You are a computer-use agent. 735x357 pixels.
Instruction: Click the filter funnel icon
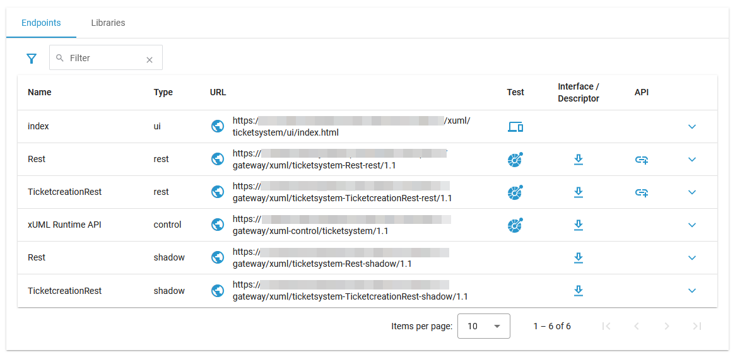[32, 59]
